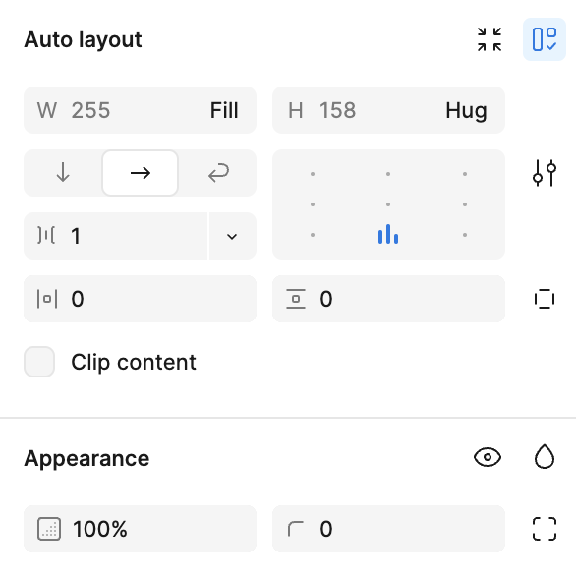Open the gap spacing dropdown chevron
The image size is (576, 580).
(x=232, y=236)
